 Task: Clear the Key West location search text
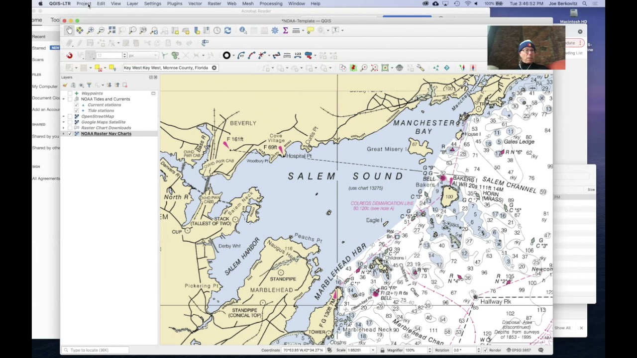click(x=214, y=68)
